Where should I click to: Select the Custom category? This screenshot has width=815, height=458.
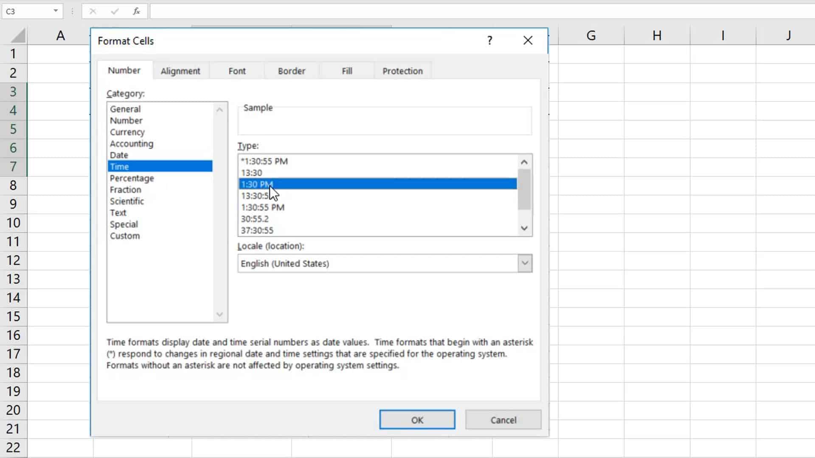(x=124, y=236)
